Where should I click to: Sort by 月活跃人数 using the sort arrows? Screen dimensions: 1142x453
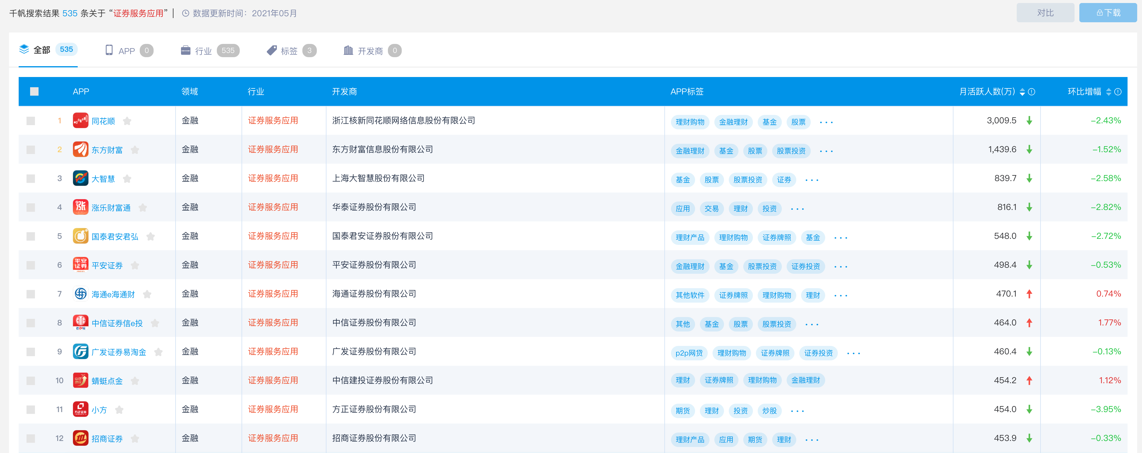1022,92
